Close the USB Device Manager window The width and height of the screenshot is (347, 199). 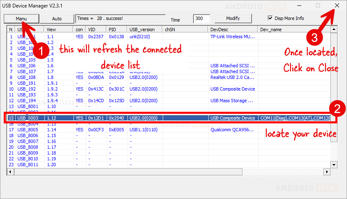(337, 6)
